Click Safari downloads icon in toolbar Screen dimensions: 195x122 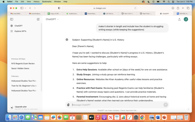pos(173,8)
